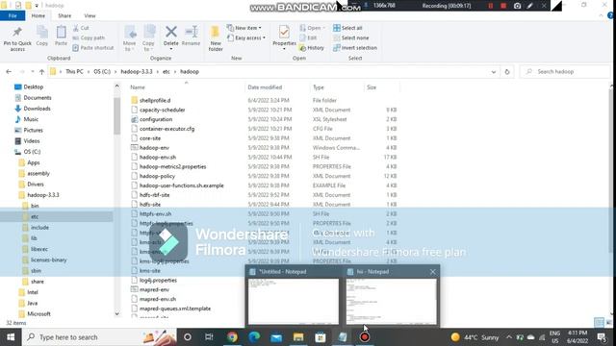
Task: Open Windows Start menu
Action: (11, 337)
